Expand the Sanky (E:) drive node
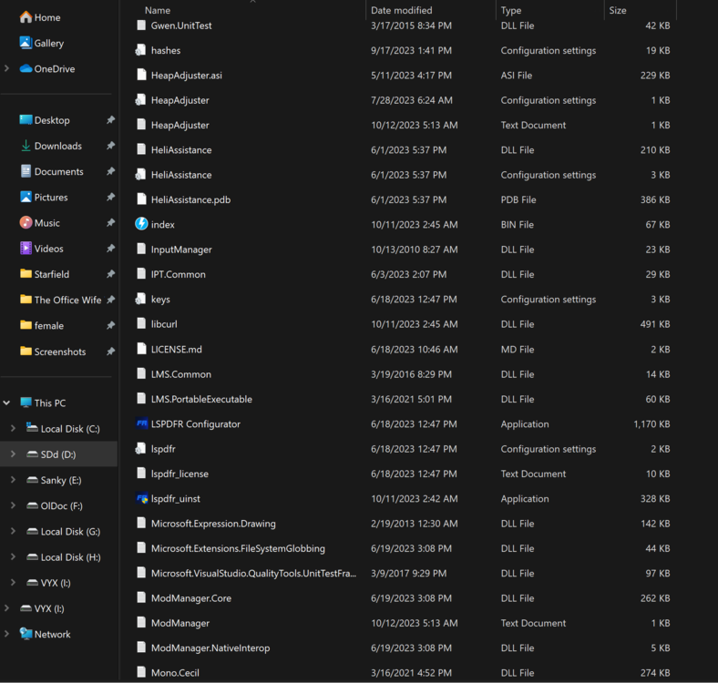Viewport: 718px width, 683px height. click(x=14, y=480)
